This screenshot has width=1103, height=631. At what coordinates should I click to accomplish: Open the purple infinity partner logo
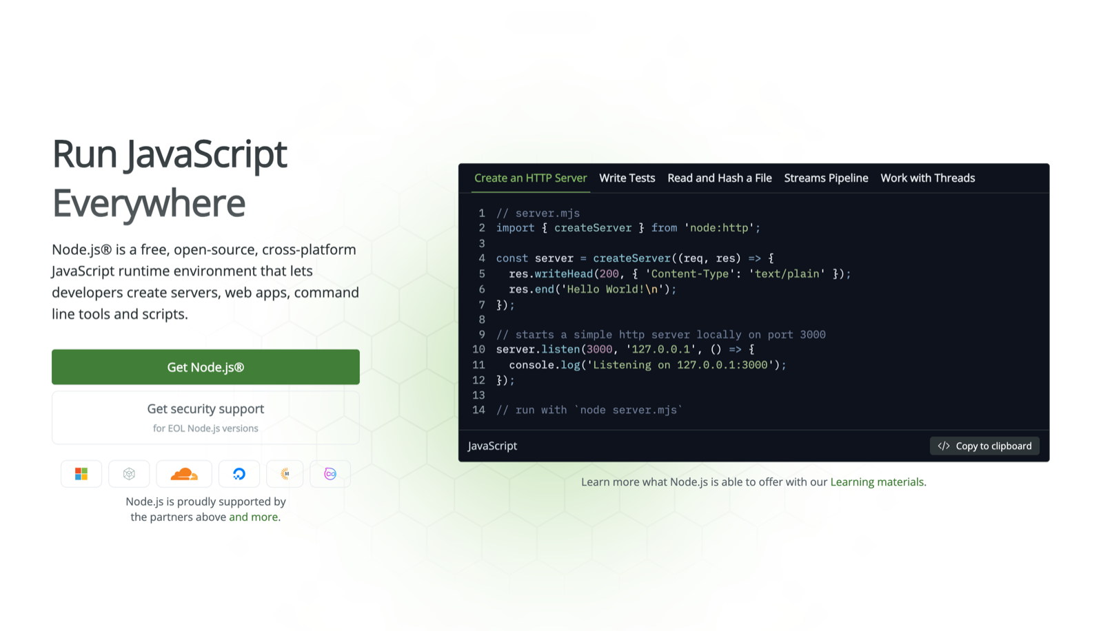tap(330, 474)
